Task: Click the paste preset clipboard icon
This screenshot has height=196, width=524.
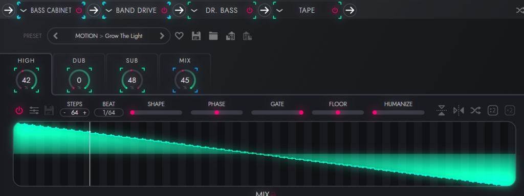Action: pyautogui.click(x=247, y=36)
